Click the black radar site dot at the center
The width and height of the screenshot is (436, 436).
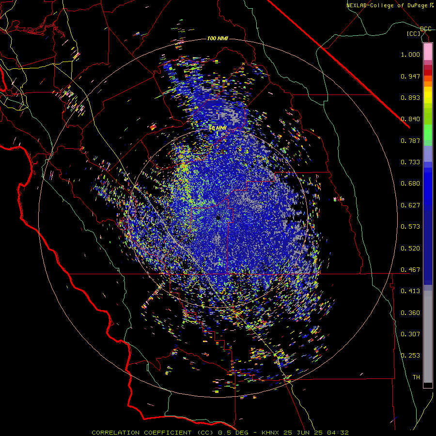point(218,218)
